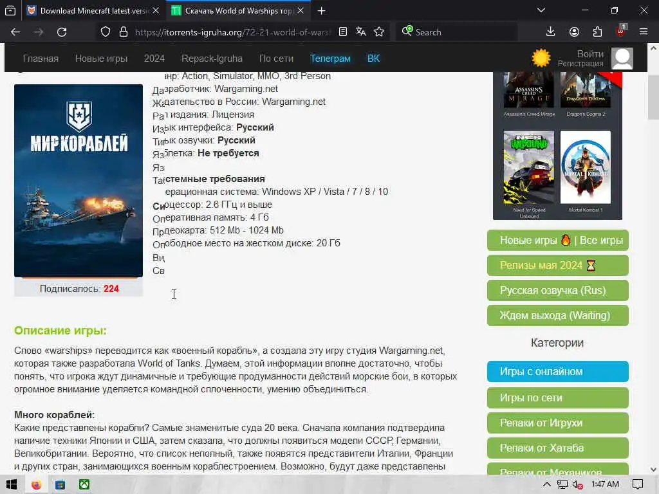Toggle the sun light/dark theme icon

541,58
